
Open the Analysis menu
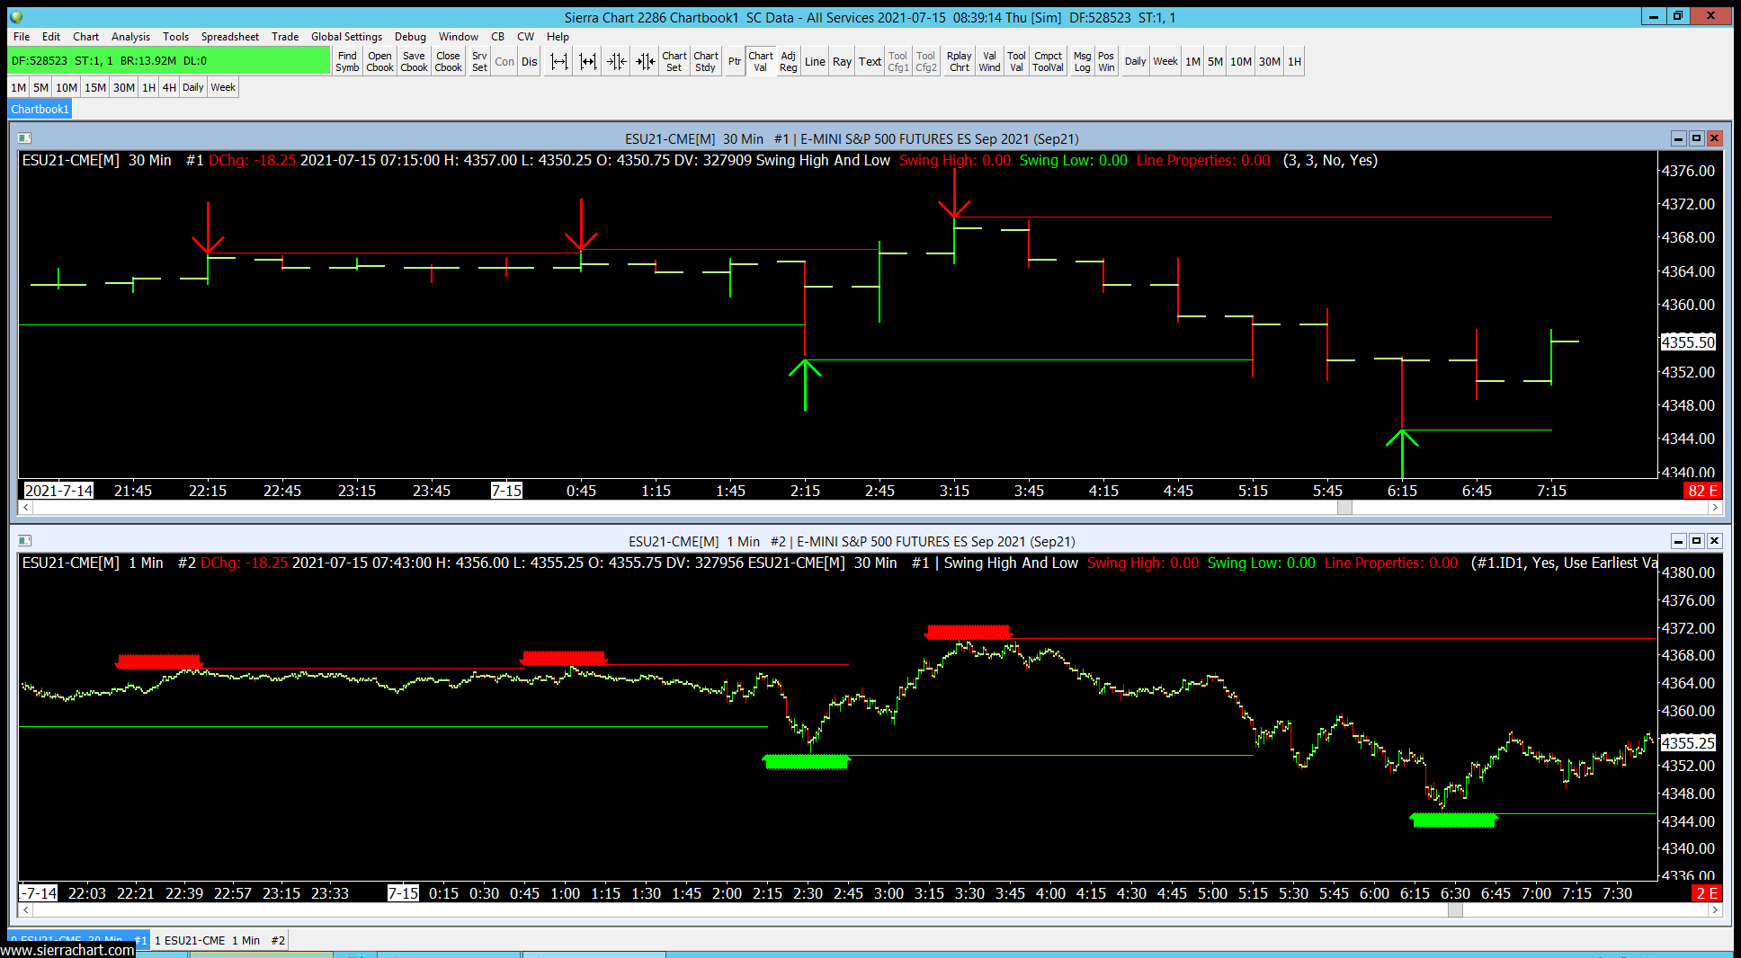pos(130,37)
